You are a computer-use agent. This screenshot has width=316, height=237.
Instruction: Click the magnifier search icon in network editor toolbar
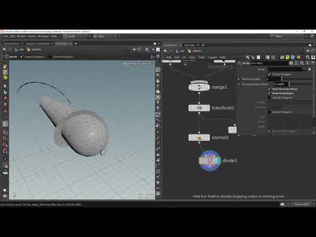tap(307, 57)
